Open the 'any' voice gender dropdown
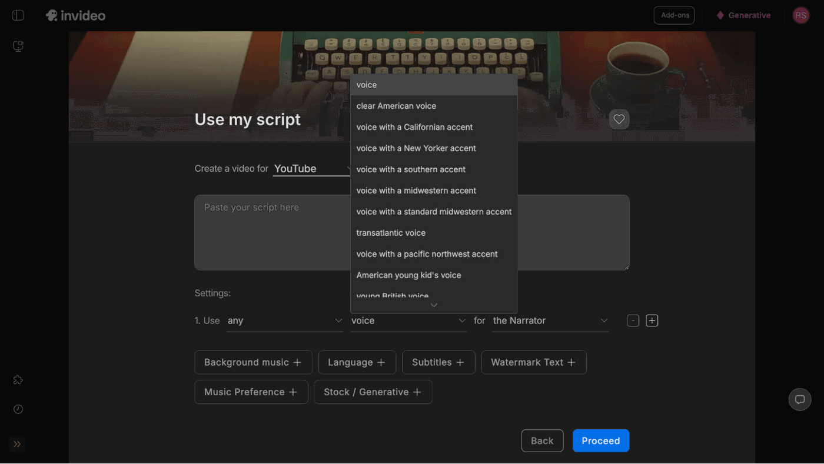 coord(285,321)
